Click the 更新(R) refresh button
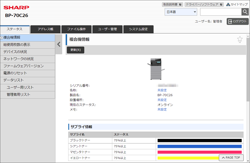 tap(76, 50)
